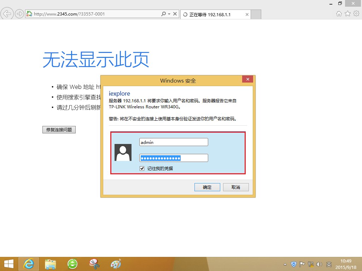The image size is (362, 271).
Task: Open the IE Home page icon
Action: (x=339, y=14)
